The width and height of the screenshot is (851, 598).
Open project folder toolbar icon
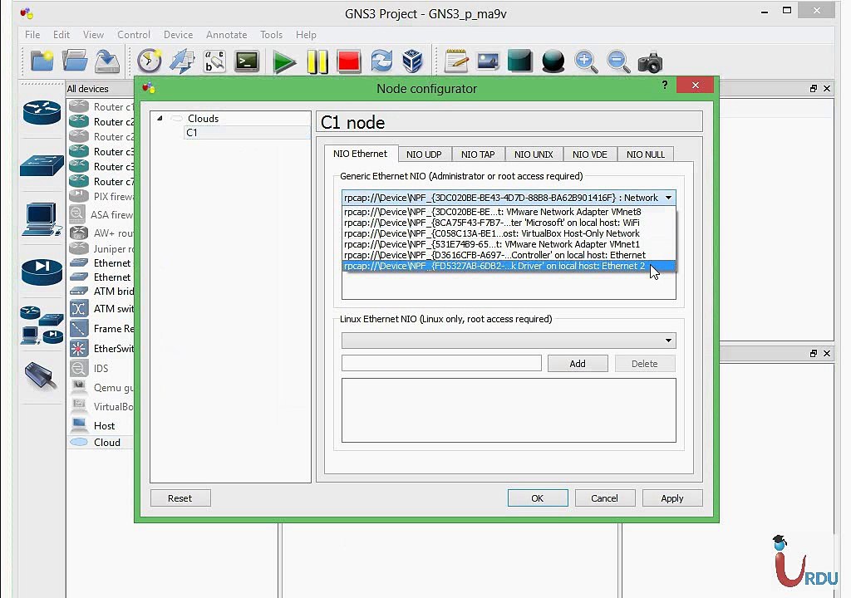[x=74, y=61]
